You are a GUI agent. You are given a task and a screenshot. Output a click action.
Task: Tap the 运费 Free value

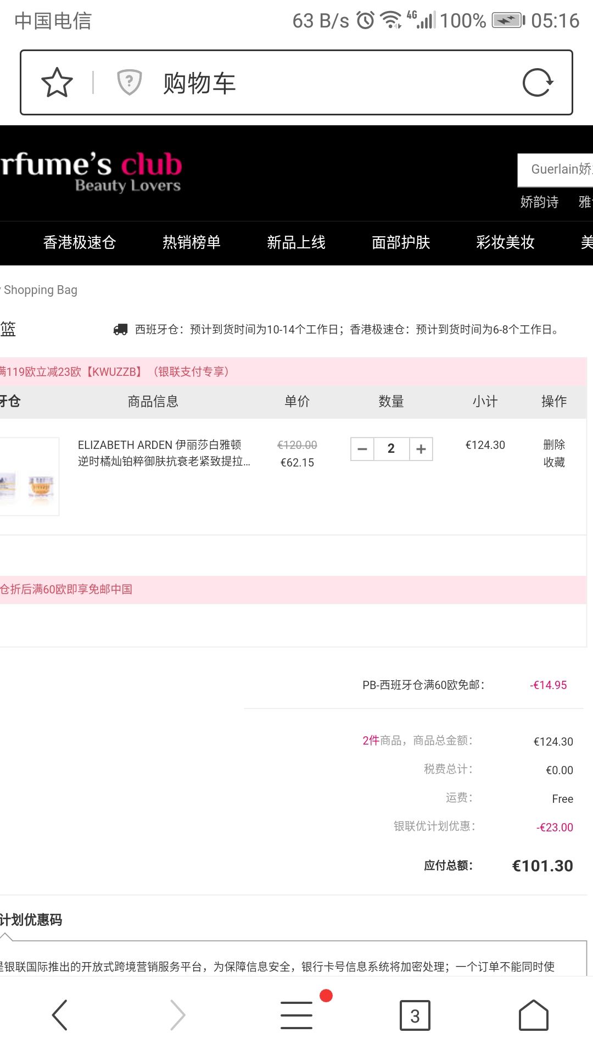pos(562,799)
